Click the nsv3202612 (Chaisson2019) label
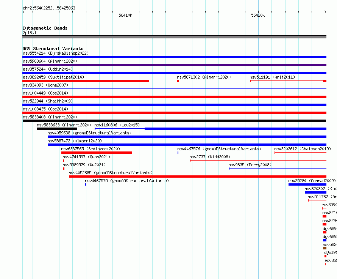337x279 pixels. coord(303,149)
